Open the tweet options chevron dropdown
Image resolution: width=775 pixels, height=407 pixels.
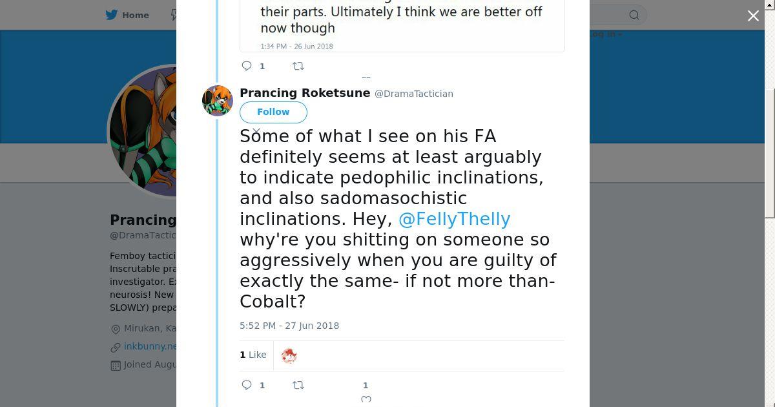point(256,131)
